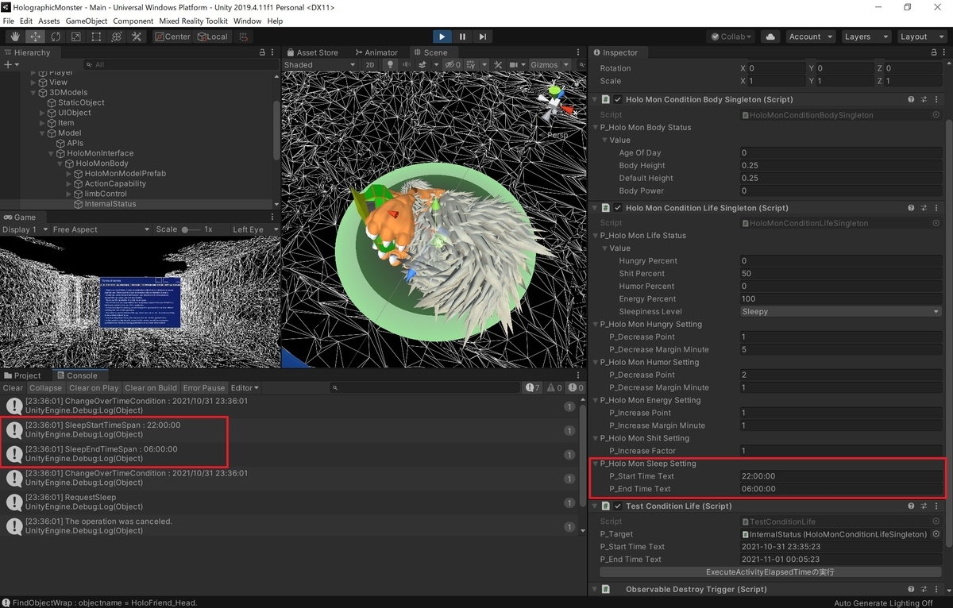Switch to the Asset Store tab
This screenshot has height=608, width=953.
312,52
